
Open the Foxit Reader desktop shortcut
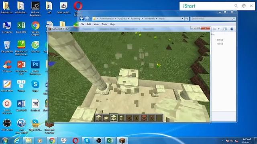[7, 86]
